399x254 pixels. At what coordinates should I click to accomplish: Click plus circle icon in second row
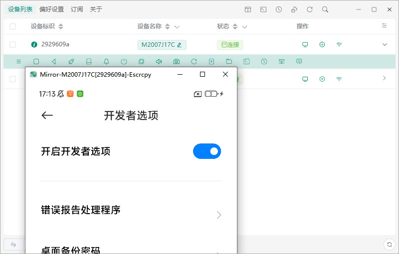[x=322, y=79]
